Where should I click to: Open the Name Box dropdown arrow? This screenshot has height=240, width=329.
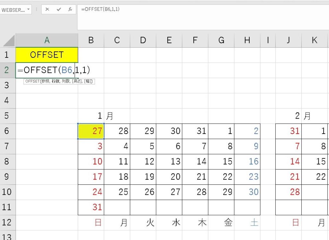(29, 10)
